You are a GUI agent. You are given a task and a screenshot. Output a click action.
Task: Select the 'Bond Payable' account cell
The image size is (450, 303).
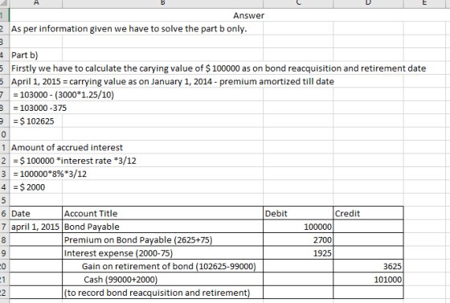(x=162, y=227)
